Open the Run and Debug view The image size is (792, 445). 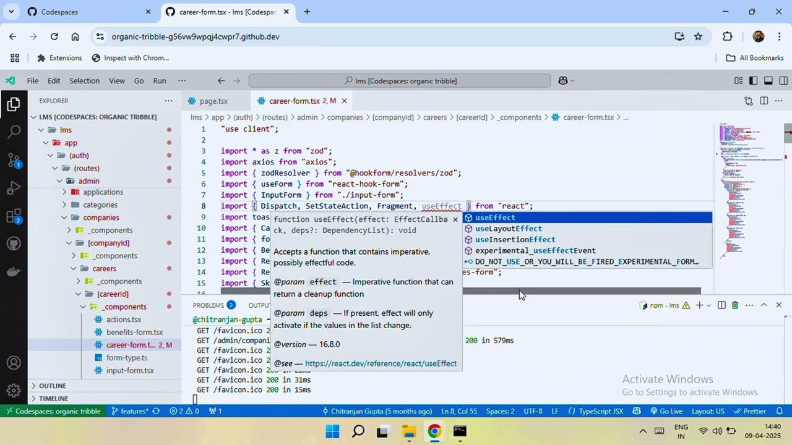14,188
